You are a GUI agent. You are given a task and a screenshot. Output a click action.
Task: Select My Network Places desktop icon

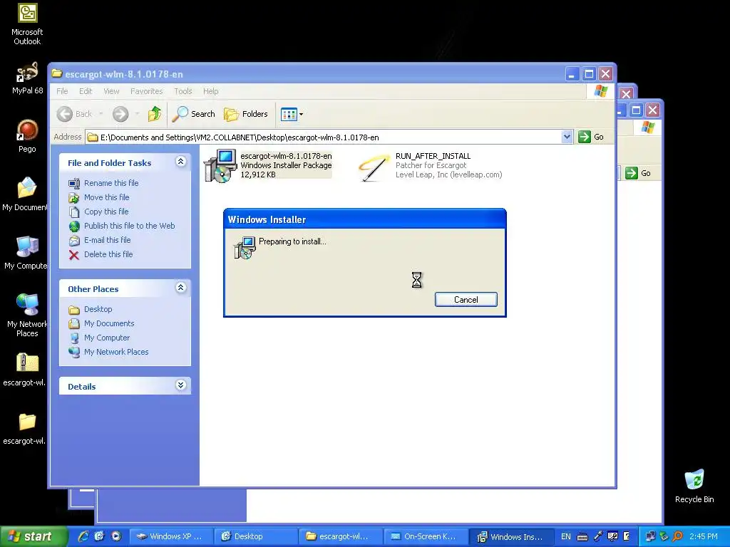(x=27, y=315)
